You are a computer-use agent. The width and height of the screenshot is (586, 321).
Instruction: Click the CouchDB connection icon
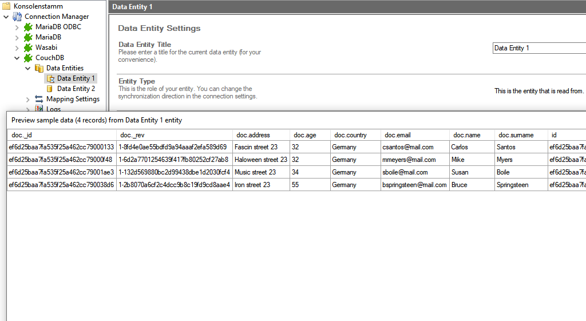tap(28, 58)
